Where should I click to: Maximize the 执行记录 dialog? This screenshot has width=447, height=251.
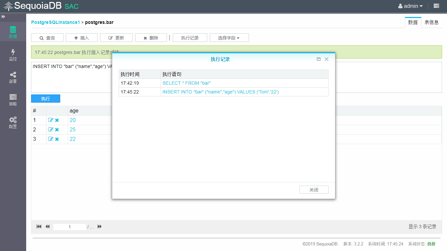click(318, 59)
